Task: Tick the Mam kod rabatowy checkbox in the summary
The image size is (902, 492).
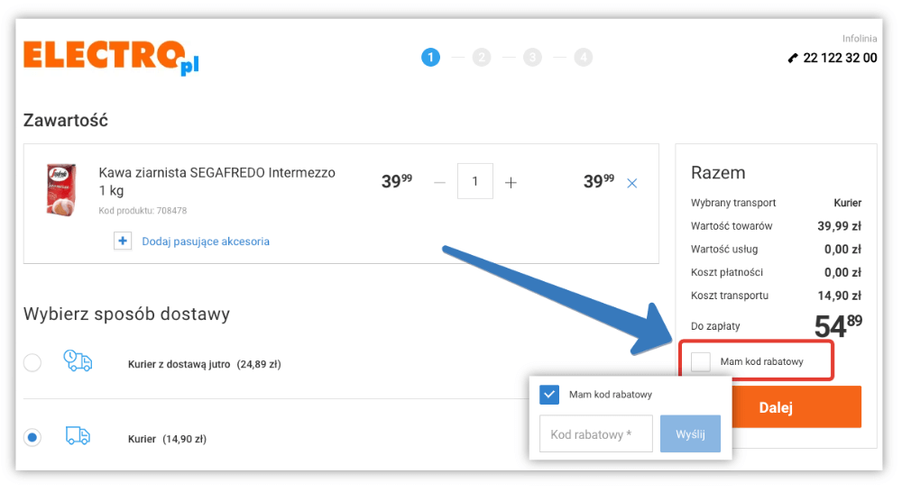Action: (701, 362)
